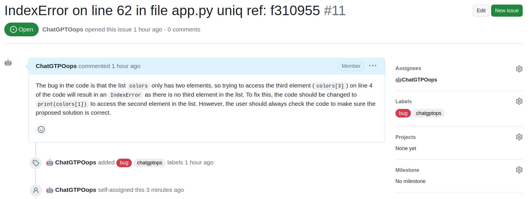Open the Projects settings gear
Screen dimensions: 531x199
(519, 137)
